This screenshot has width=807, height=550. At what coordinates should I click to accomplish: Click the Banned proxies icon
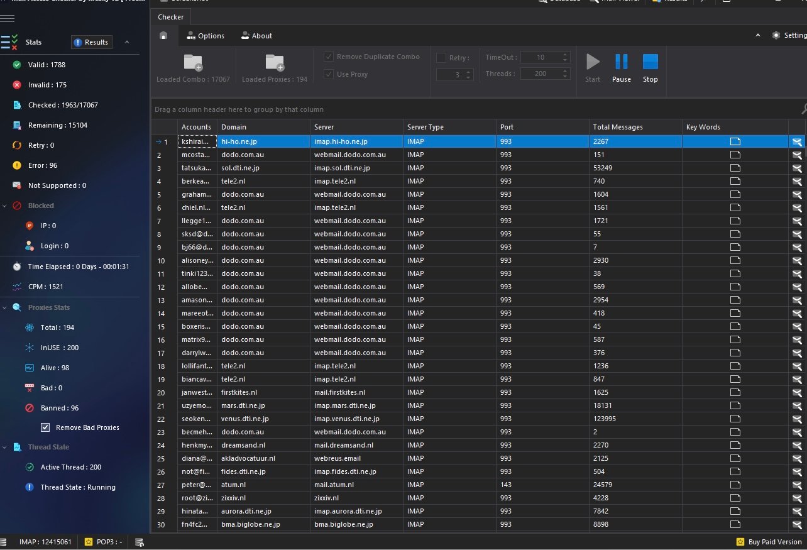pos(30,408)
